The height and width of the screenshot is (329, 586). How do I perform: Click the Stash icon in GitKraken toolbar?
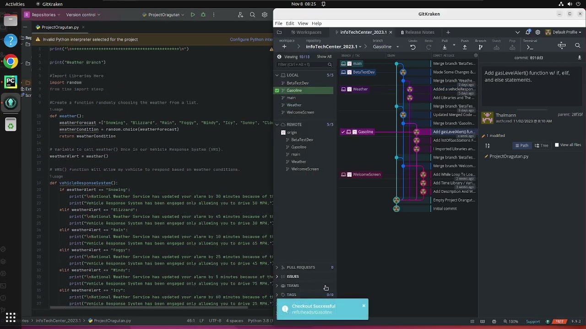(496, 47)
